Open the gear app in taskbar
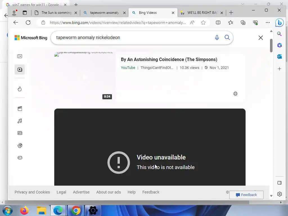Image resolution: width=288 pixels, height=216 pixels. (93, 210)
